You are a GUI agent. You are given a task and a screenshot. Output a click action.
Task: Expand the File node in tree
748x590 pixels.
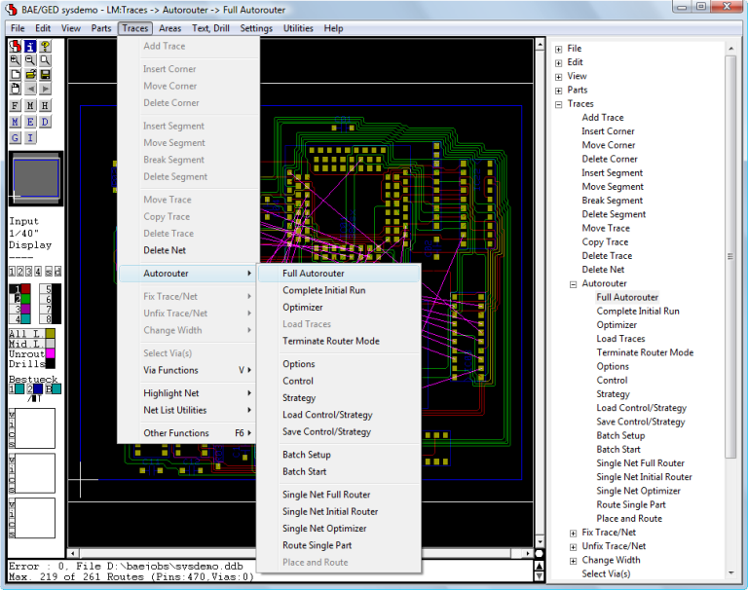(x=559, y=49)
